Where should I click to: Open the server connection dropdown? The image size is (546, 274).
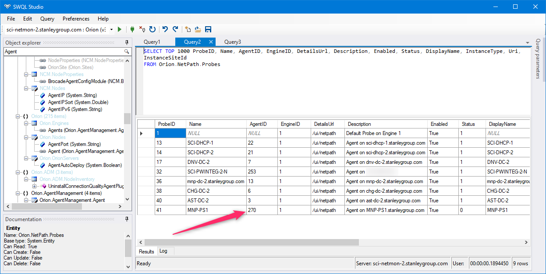[x=111, y=29]
